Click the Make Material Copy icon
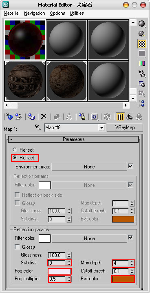The image size is (150, 293). [x=57, y=117]
